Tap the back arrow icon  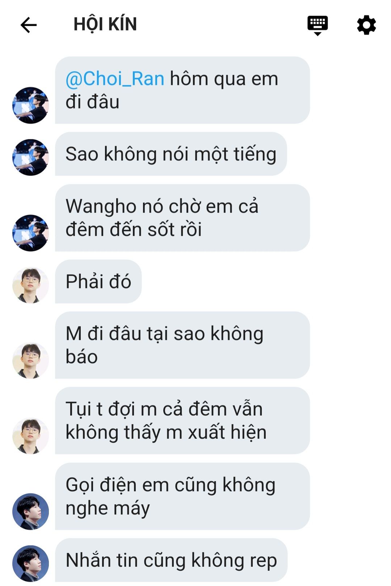(29, 25)
